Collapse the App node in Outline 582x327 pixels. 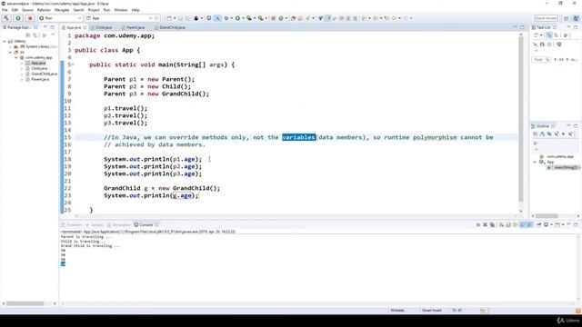(535, 162)
